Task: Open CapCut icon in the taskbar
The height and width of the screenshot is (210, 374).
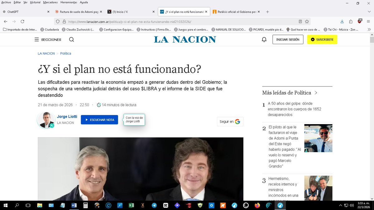Action: (166, 205)
